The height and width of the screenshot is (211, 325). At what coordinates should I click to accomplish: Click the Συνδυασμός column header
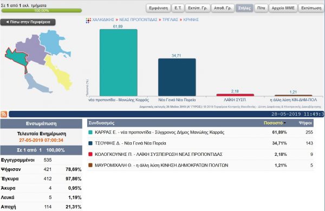102,123
